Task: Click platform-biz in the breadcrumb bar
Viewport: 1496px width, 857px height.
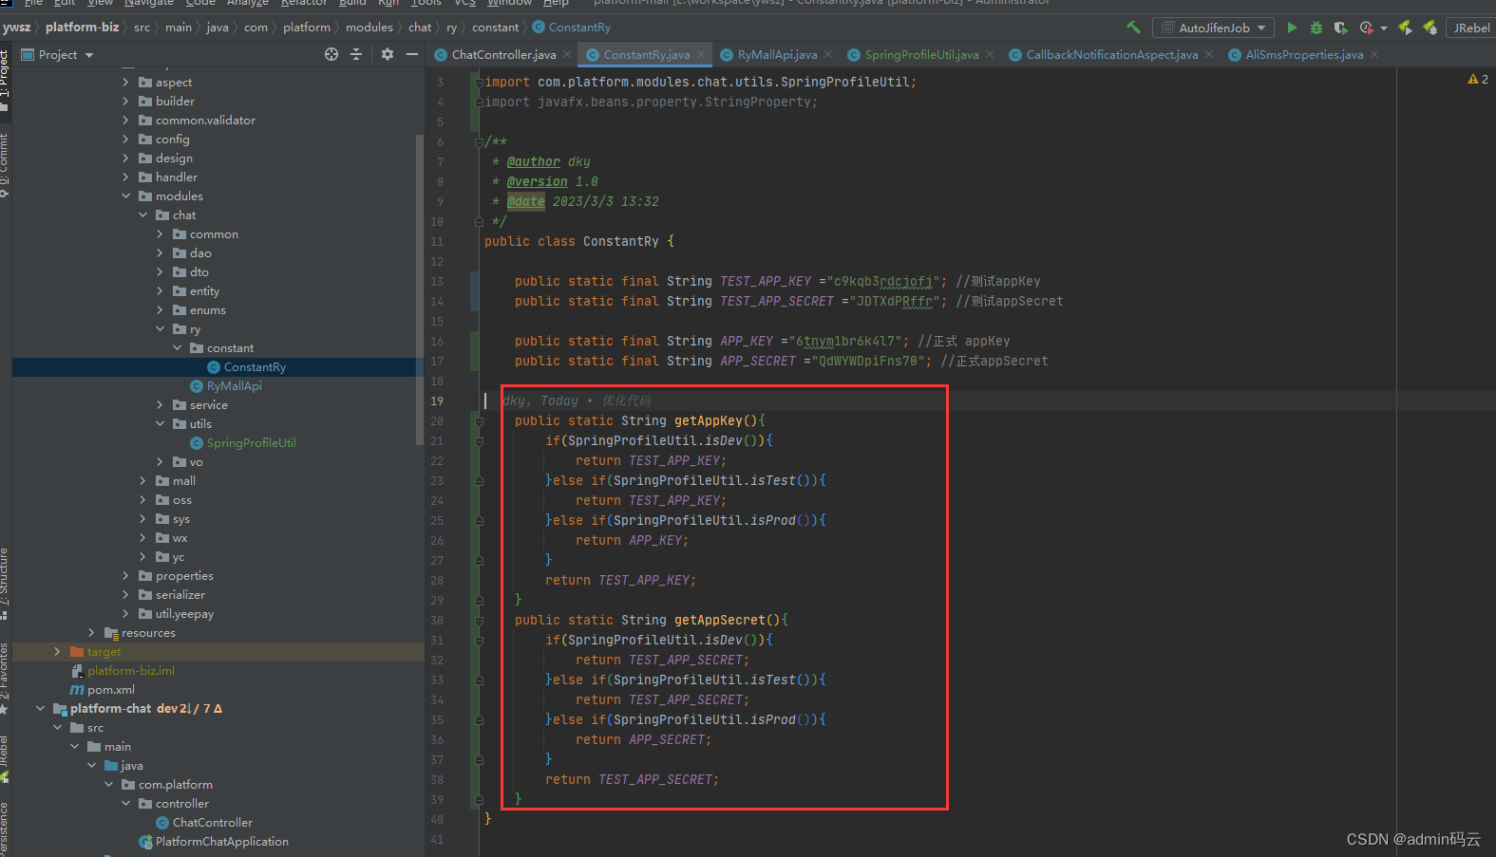Action: pos(82,28)
